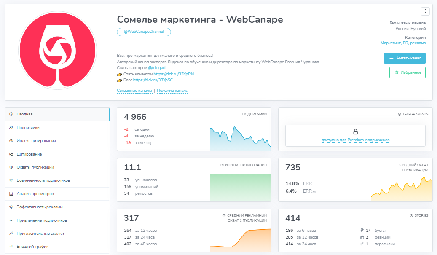Expand Связанные каналы list
Viewport: 437px width, 255px height.
point(134,91)
